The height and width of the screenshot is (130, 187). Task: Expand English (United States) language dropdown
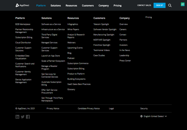155,116
